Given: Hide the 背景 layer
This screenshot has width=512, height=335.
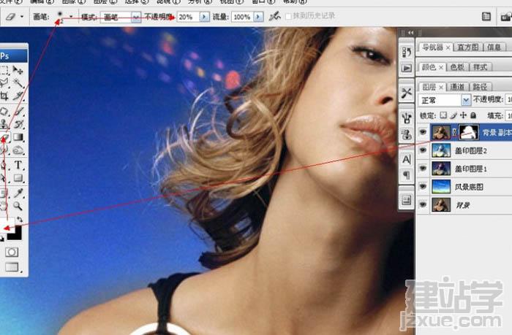Looking at the screenshot, I should [x=423, y=204].
